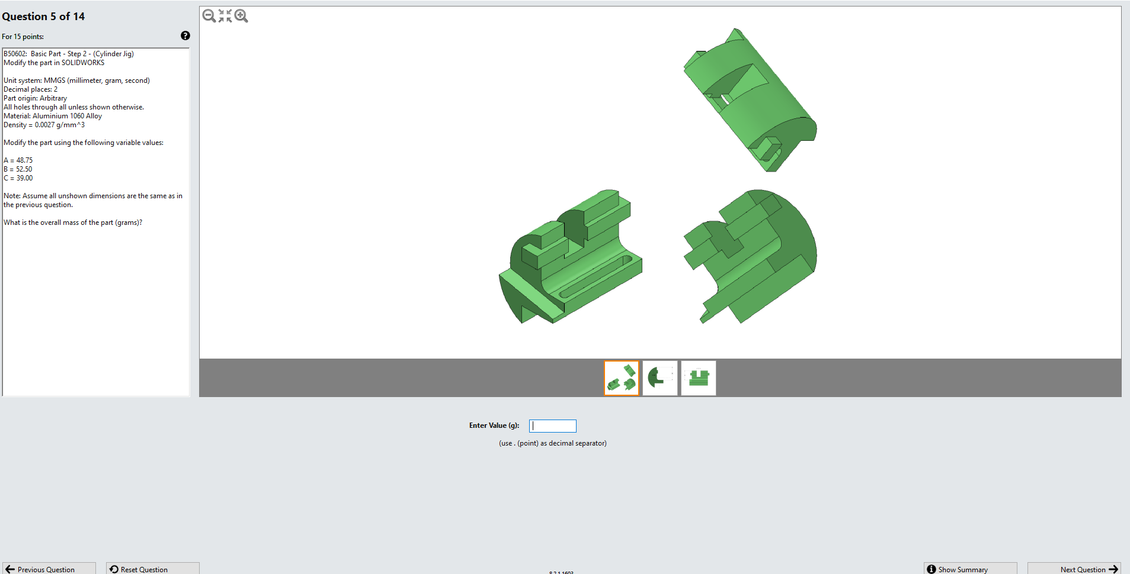The height and width of the screenshot is (574, 1130).
Task: Open the curved profile drawing view thumbnail
Action: [659, 378]
